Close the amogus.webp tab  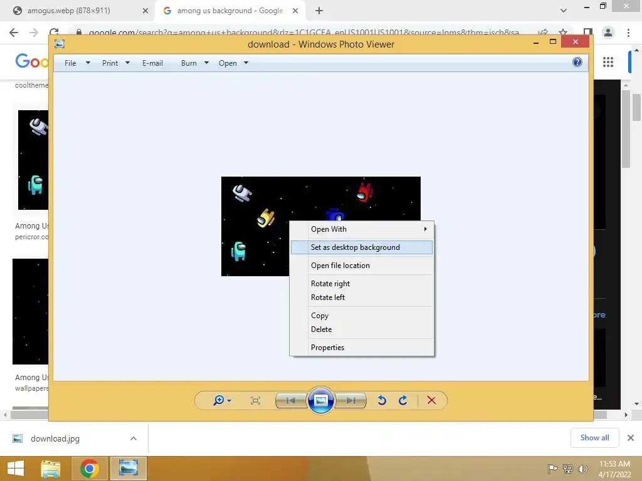145,11
